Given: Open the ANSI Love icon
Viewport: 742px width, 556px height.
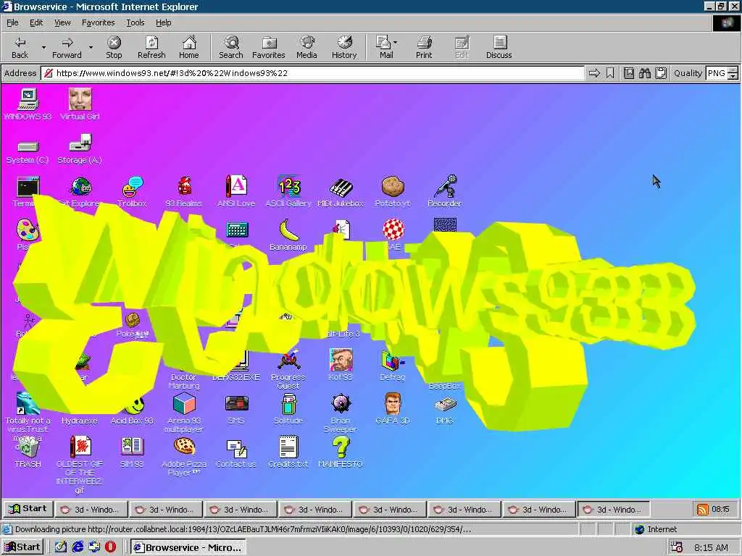Looking at the screenshot, I should click(236, 191).
